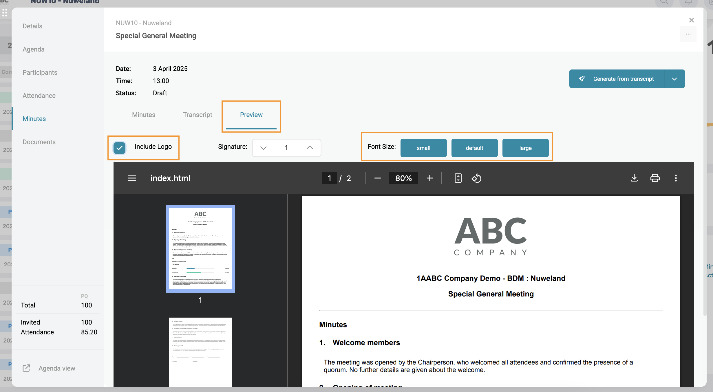
Task: Click the fit to page icon
Action: click(458, 178)
